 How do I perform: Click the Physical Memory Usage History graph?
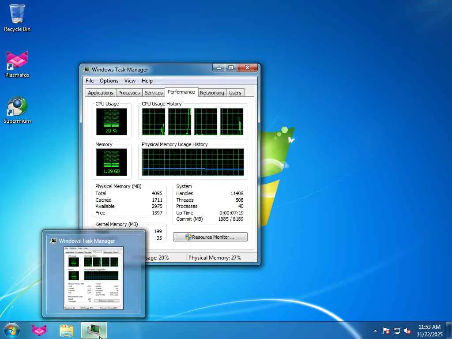click(x=193, y=162)
